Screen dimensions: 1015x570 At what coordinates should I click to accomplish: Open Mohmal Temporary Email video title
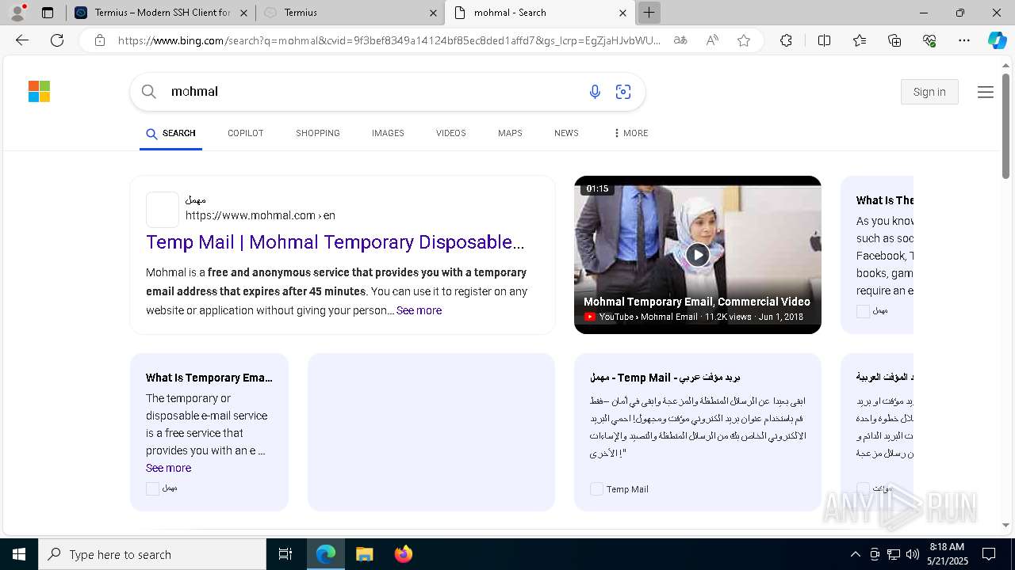pos(696,302)
